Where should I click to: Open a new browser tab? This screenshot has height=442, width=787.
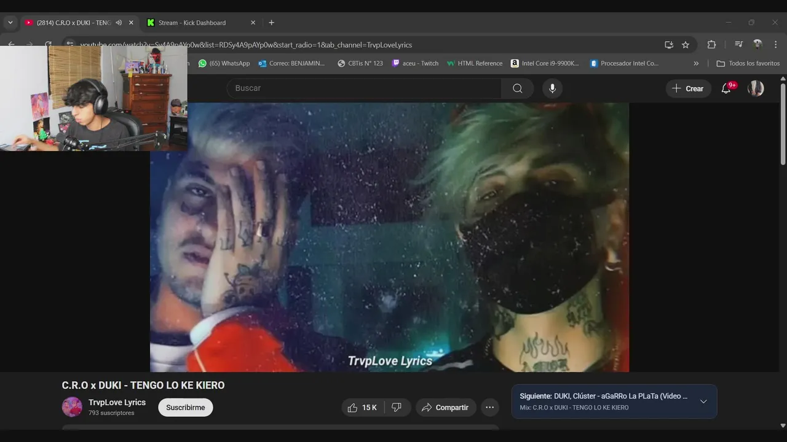tap(271, 23)
